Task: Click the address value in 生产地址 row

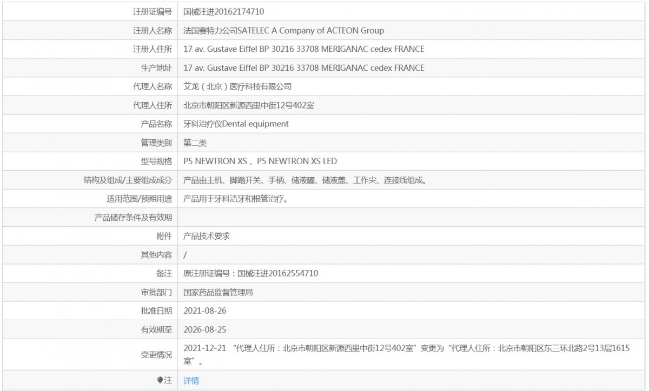Action: pos(304,68)
